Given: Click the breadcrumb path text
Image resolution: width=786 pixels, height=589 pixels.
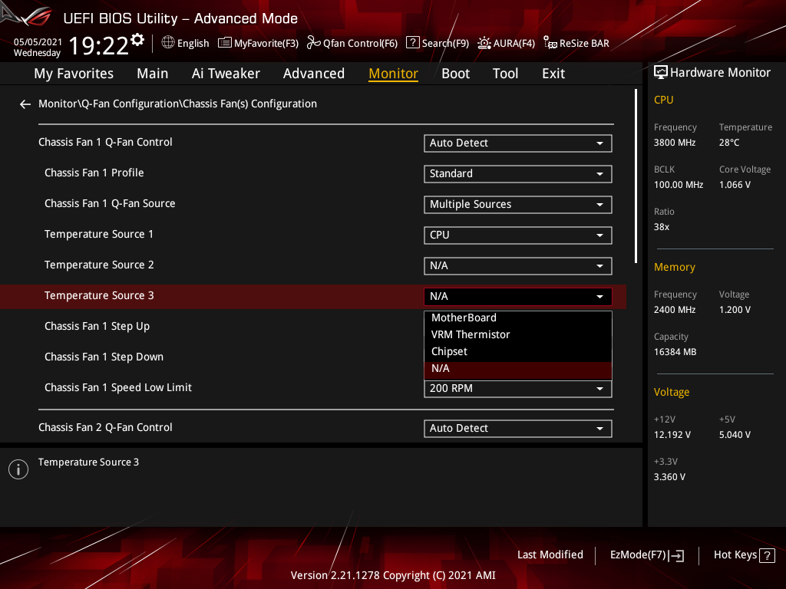Looking at the screenshot, I should pos(177,104).
